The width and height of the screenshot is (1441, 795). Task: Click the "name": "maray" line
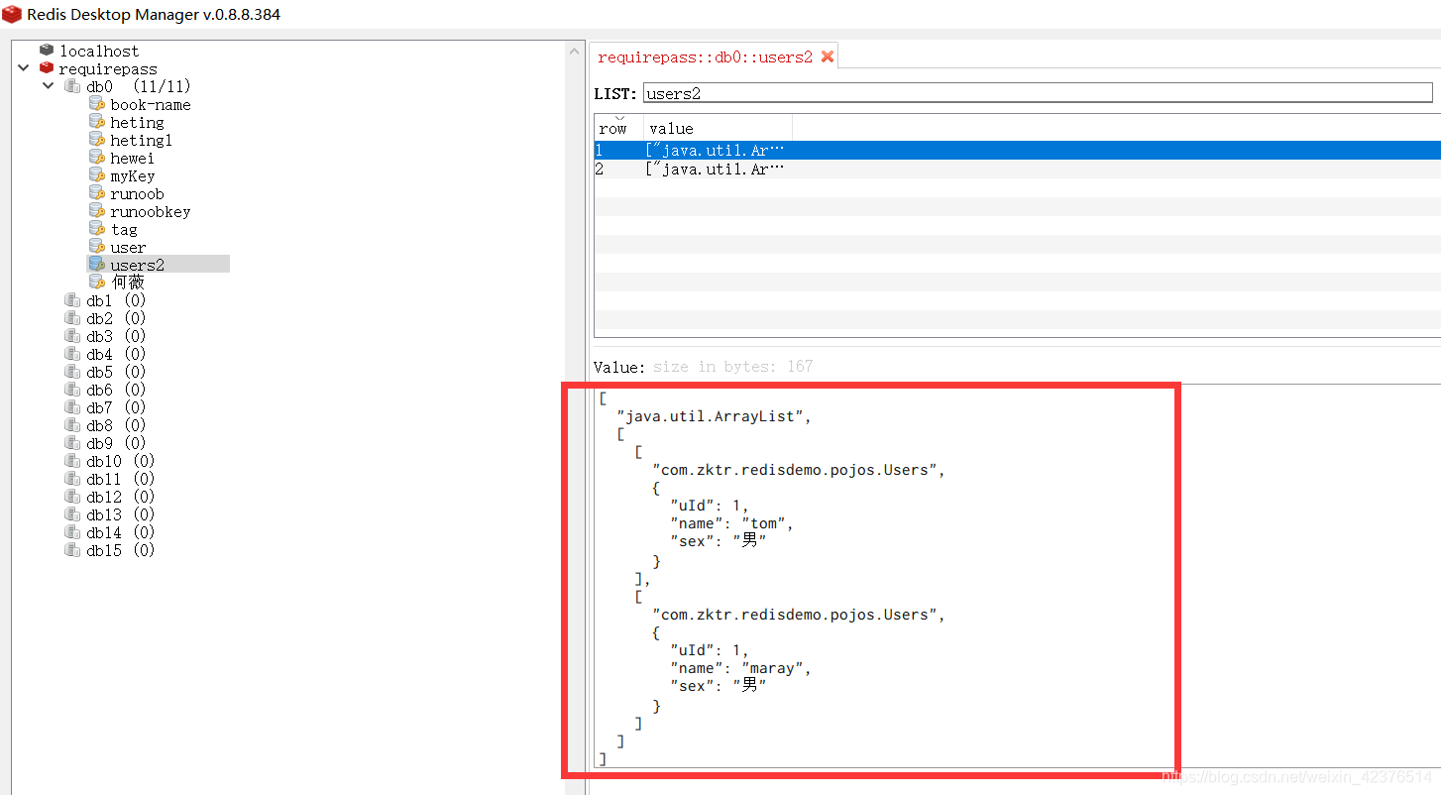pyautogui.click(x=740, y=668)
